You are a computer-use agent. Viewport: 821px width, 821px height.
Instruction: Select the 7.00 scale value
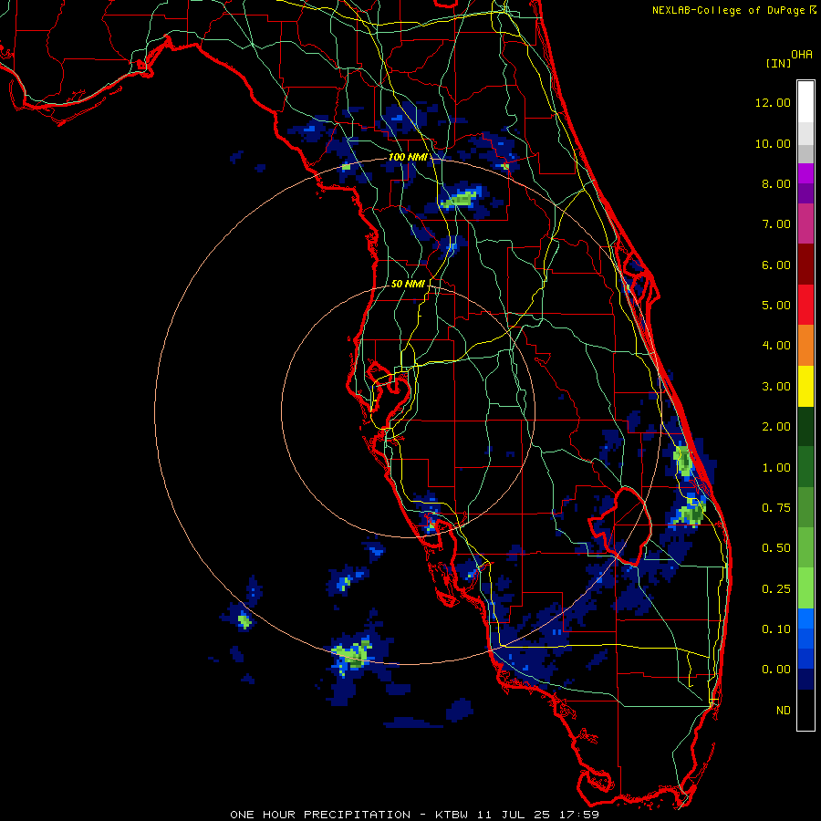[x=776, y=224]
